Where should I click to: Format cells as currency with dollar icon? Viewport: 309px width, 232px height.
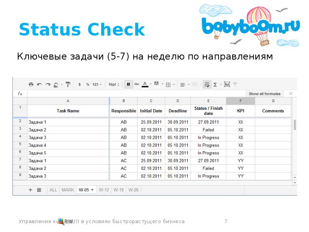point(80,84)
